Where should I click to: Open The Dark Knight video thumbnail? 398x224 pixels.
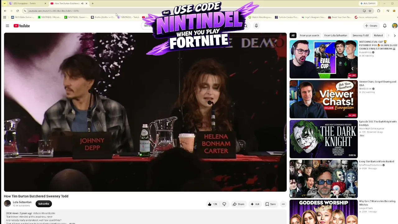[323, 139]
